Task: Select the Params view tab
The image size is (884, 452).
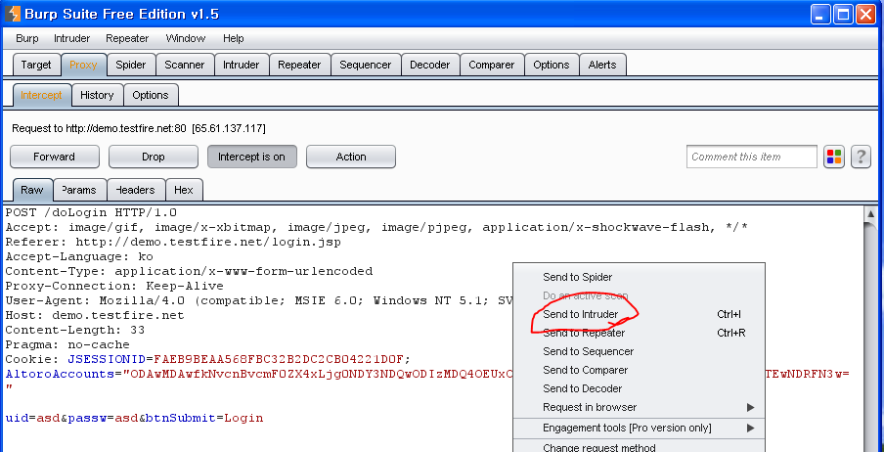Action: coord(79,190)
